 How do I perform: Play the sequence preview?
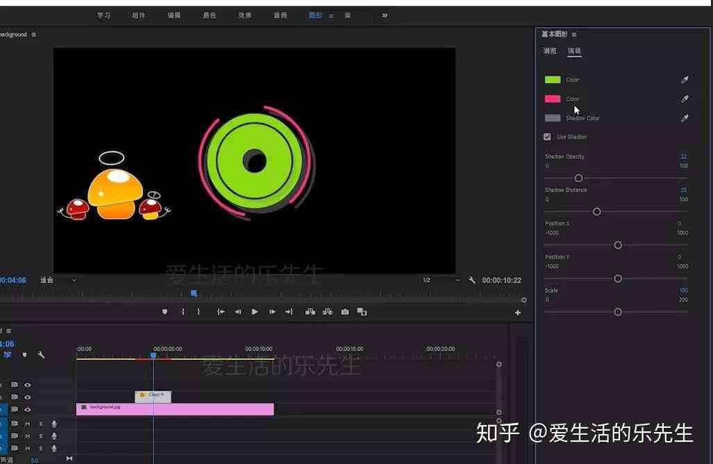click(255, 312)
